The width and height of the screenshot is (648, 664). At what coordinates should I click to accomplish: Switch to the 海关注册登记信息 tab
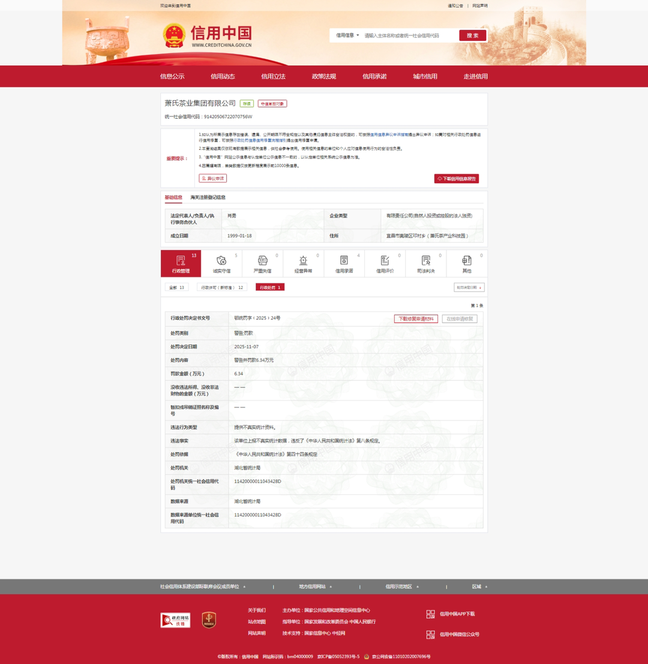[x=208, y=197]
